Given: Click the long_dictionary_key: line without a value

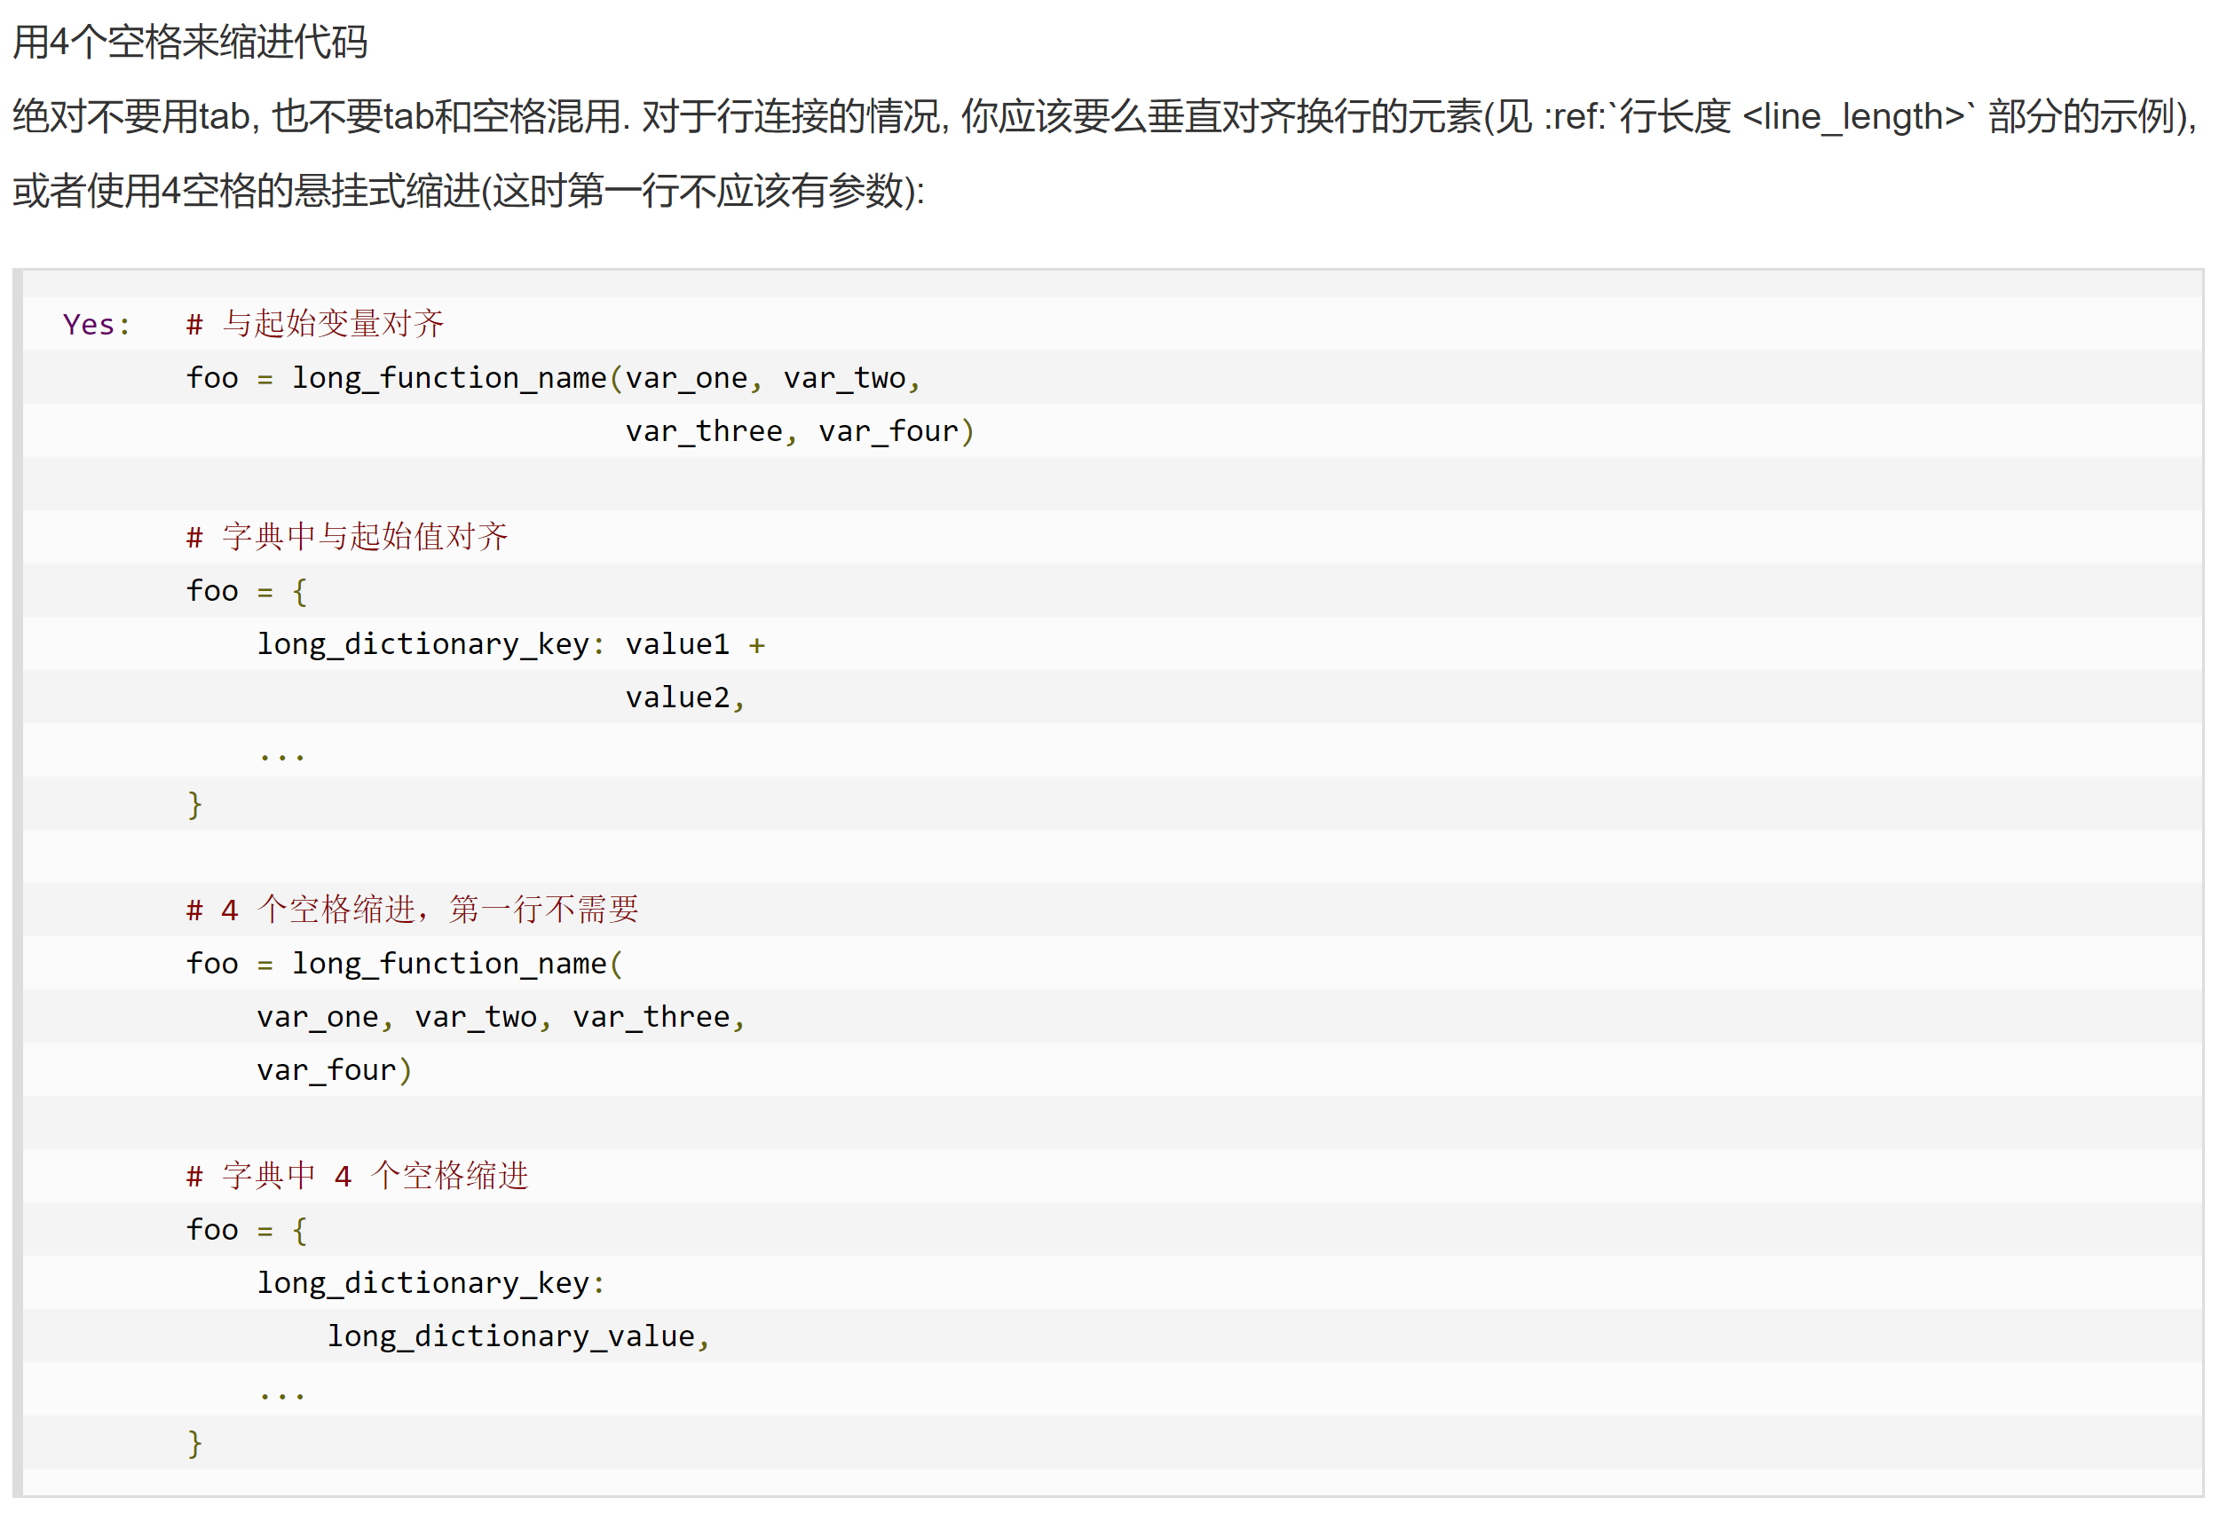Looking at the screenshot, I should [x=430, y=1283].
